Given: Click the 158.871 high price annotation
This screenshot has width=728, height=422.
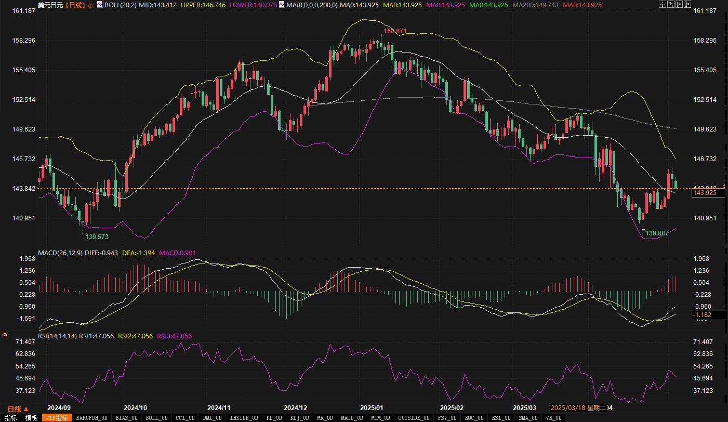Looking at the screenshot, I should coord(394,31).
